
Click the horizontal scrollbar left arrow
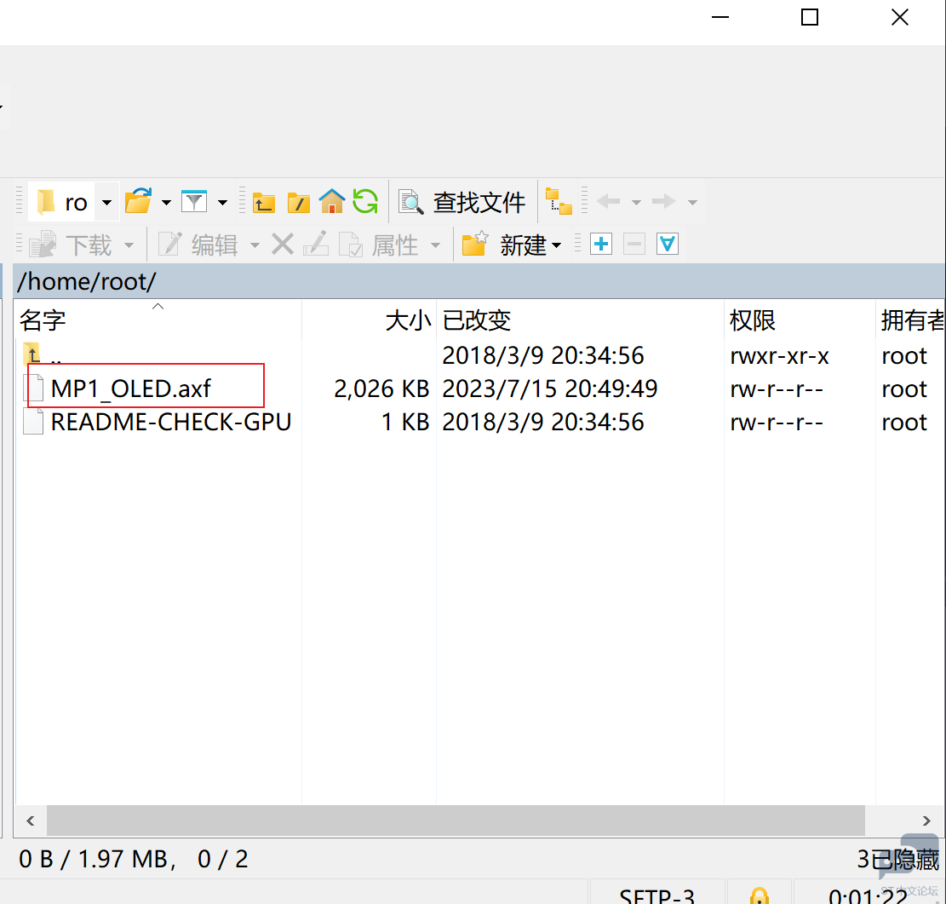pos(31,821)
